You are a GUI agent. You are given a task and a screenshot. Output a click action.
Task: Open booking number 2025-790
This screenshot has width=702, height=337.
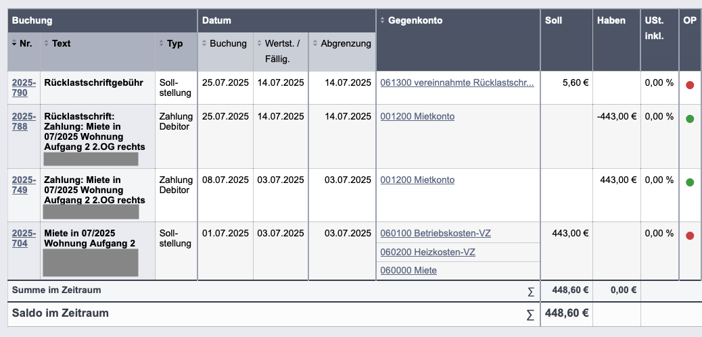point(24,88)
